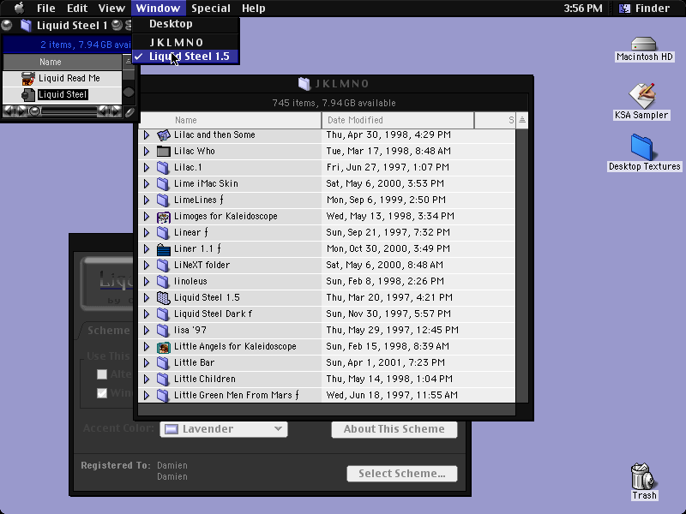Click the Lime iMac Skin folder icon
Screen dimensions: 686x514
pyautogui.click(x=163, y=183)
